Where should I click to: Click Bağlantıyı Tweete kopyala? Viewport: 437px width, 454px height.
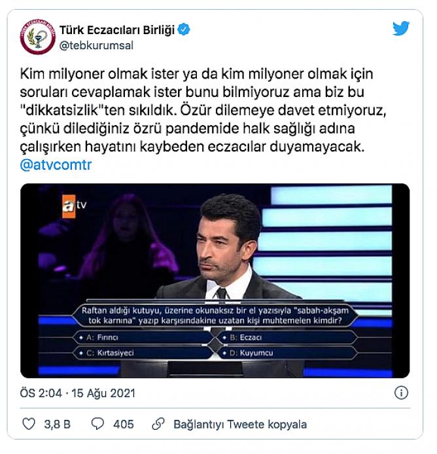pyautogui.click(x=240, y=424)
